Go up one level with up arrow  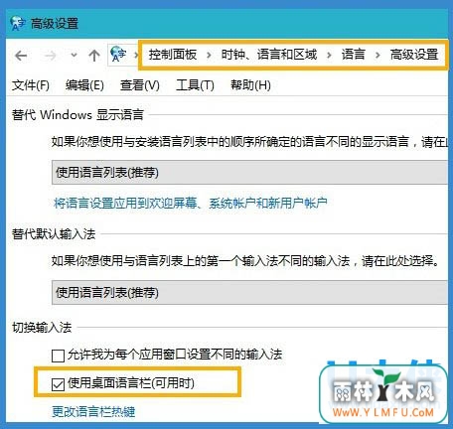(x=94, y=56)
